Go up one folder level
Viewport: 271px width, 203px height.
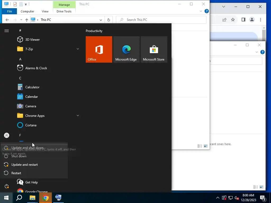(x=27, y=20)
